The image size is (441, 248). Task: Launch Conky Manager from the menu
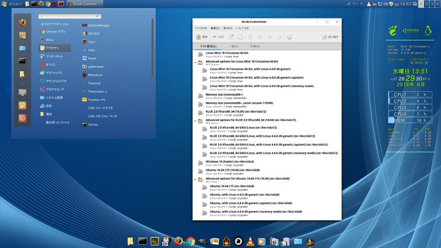coord(96,25)
